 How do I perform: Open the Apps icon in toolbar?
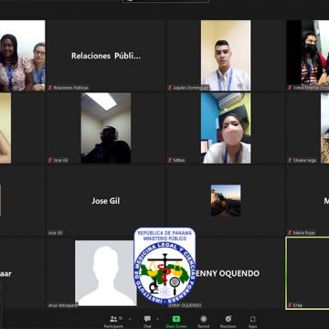(252, 319)
